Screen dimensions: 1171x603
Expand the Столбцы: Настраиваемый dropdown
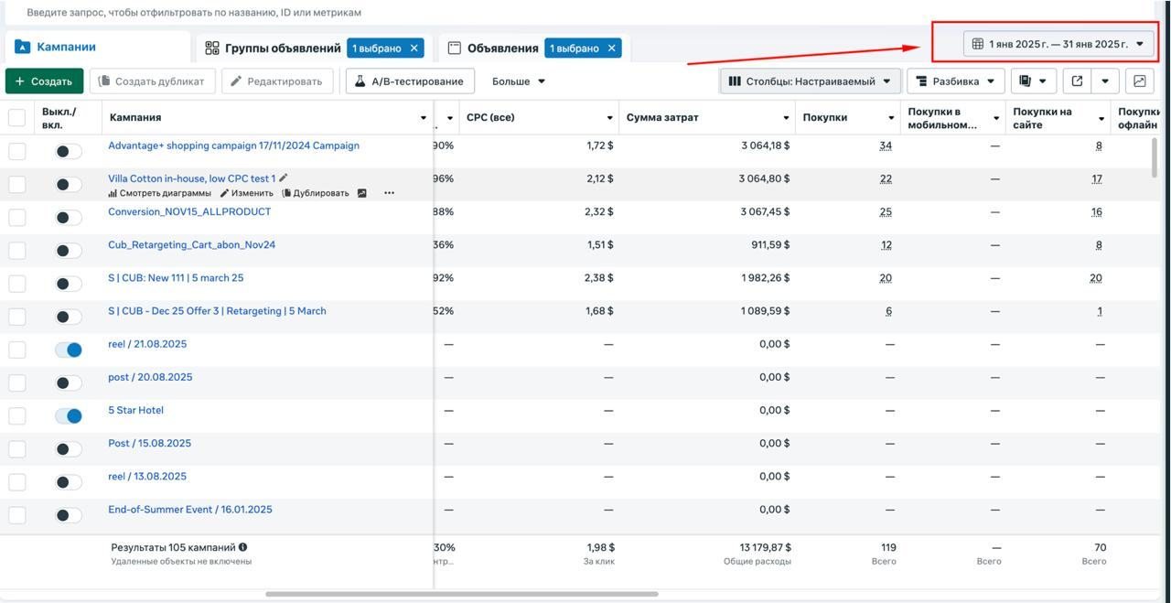pos(811,81)
